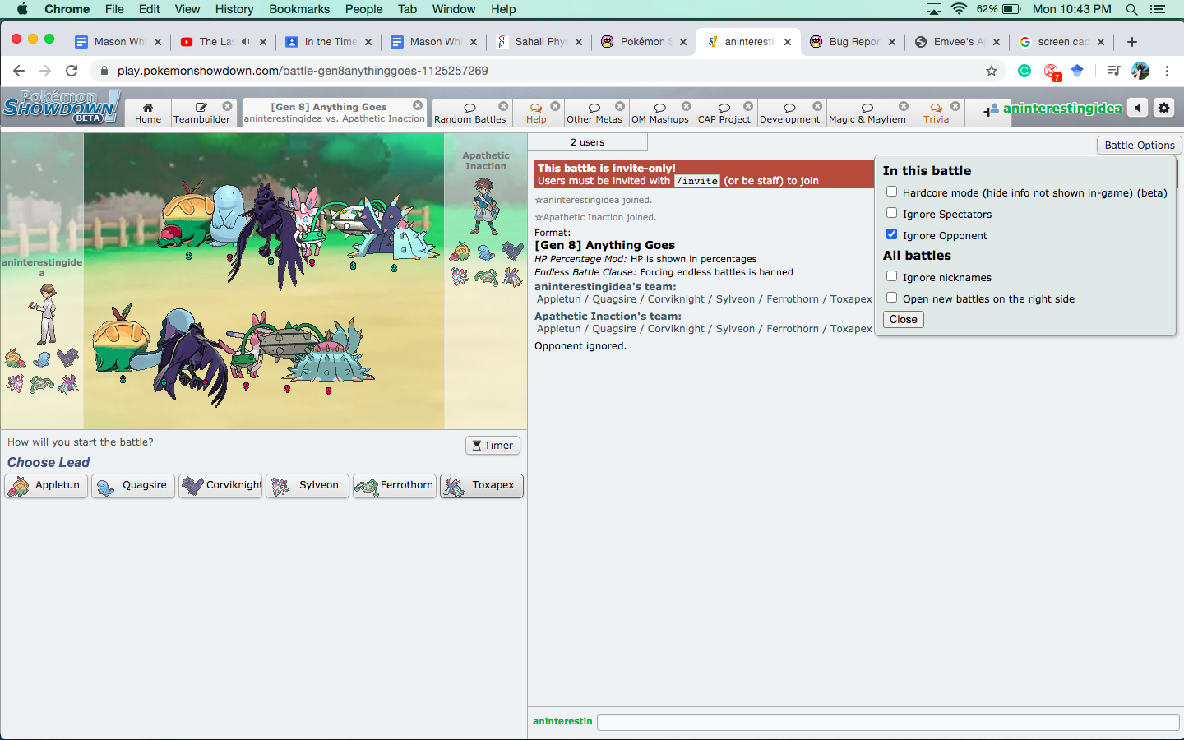
Task: Toggle Ignore Spectators checkbox
Action: tap(891, 213)
